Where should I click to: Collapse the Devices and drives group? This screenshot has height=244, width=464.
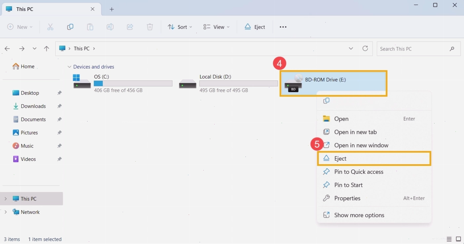[69, 67]
